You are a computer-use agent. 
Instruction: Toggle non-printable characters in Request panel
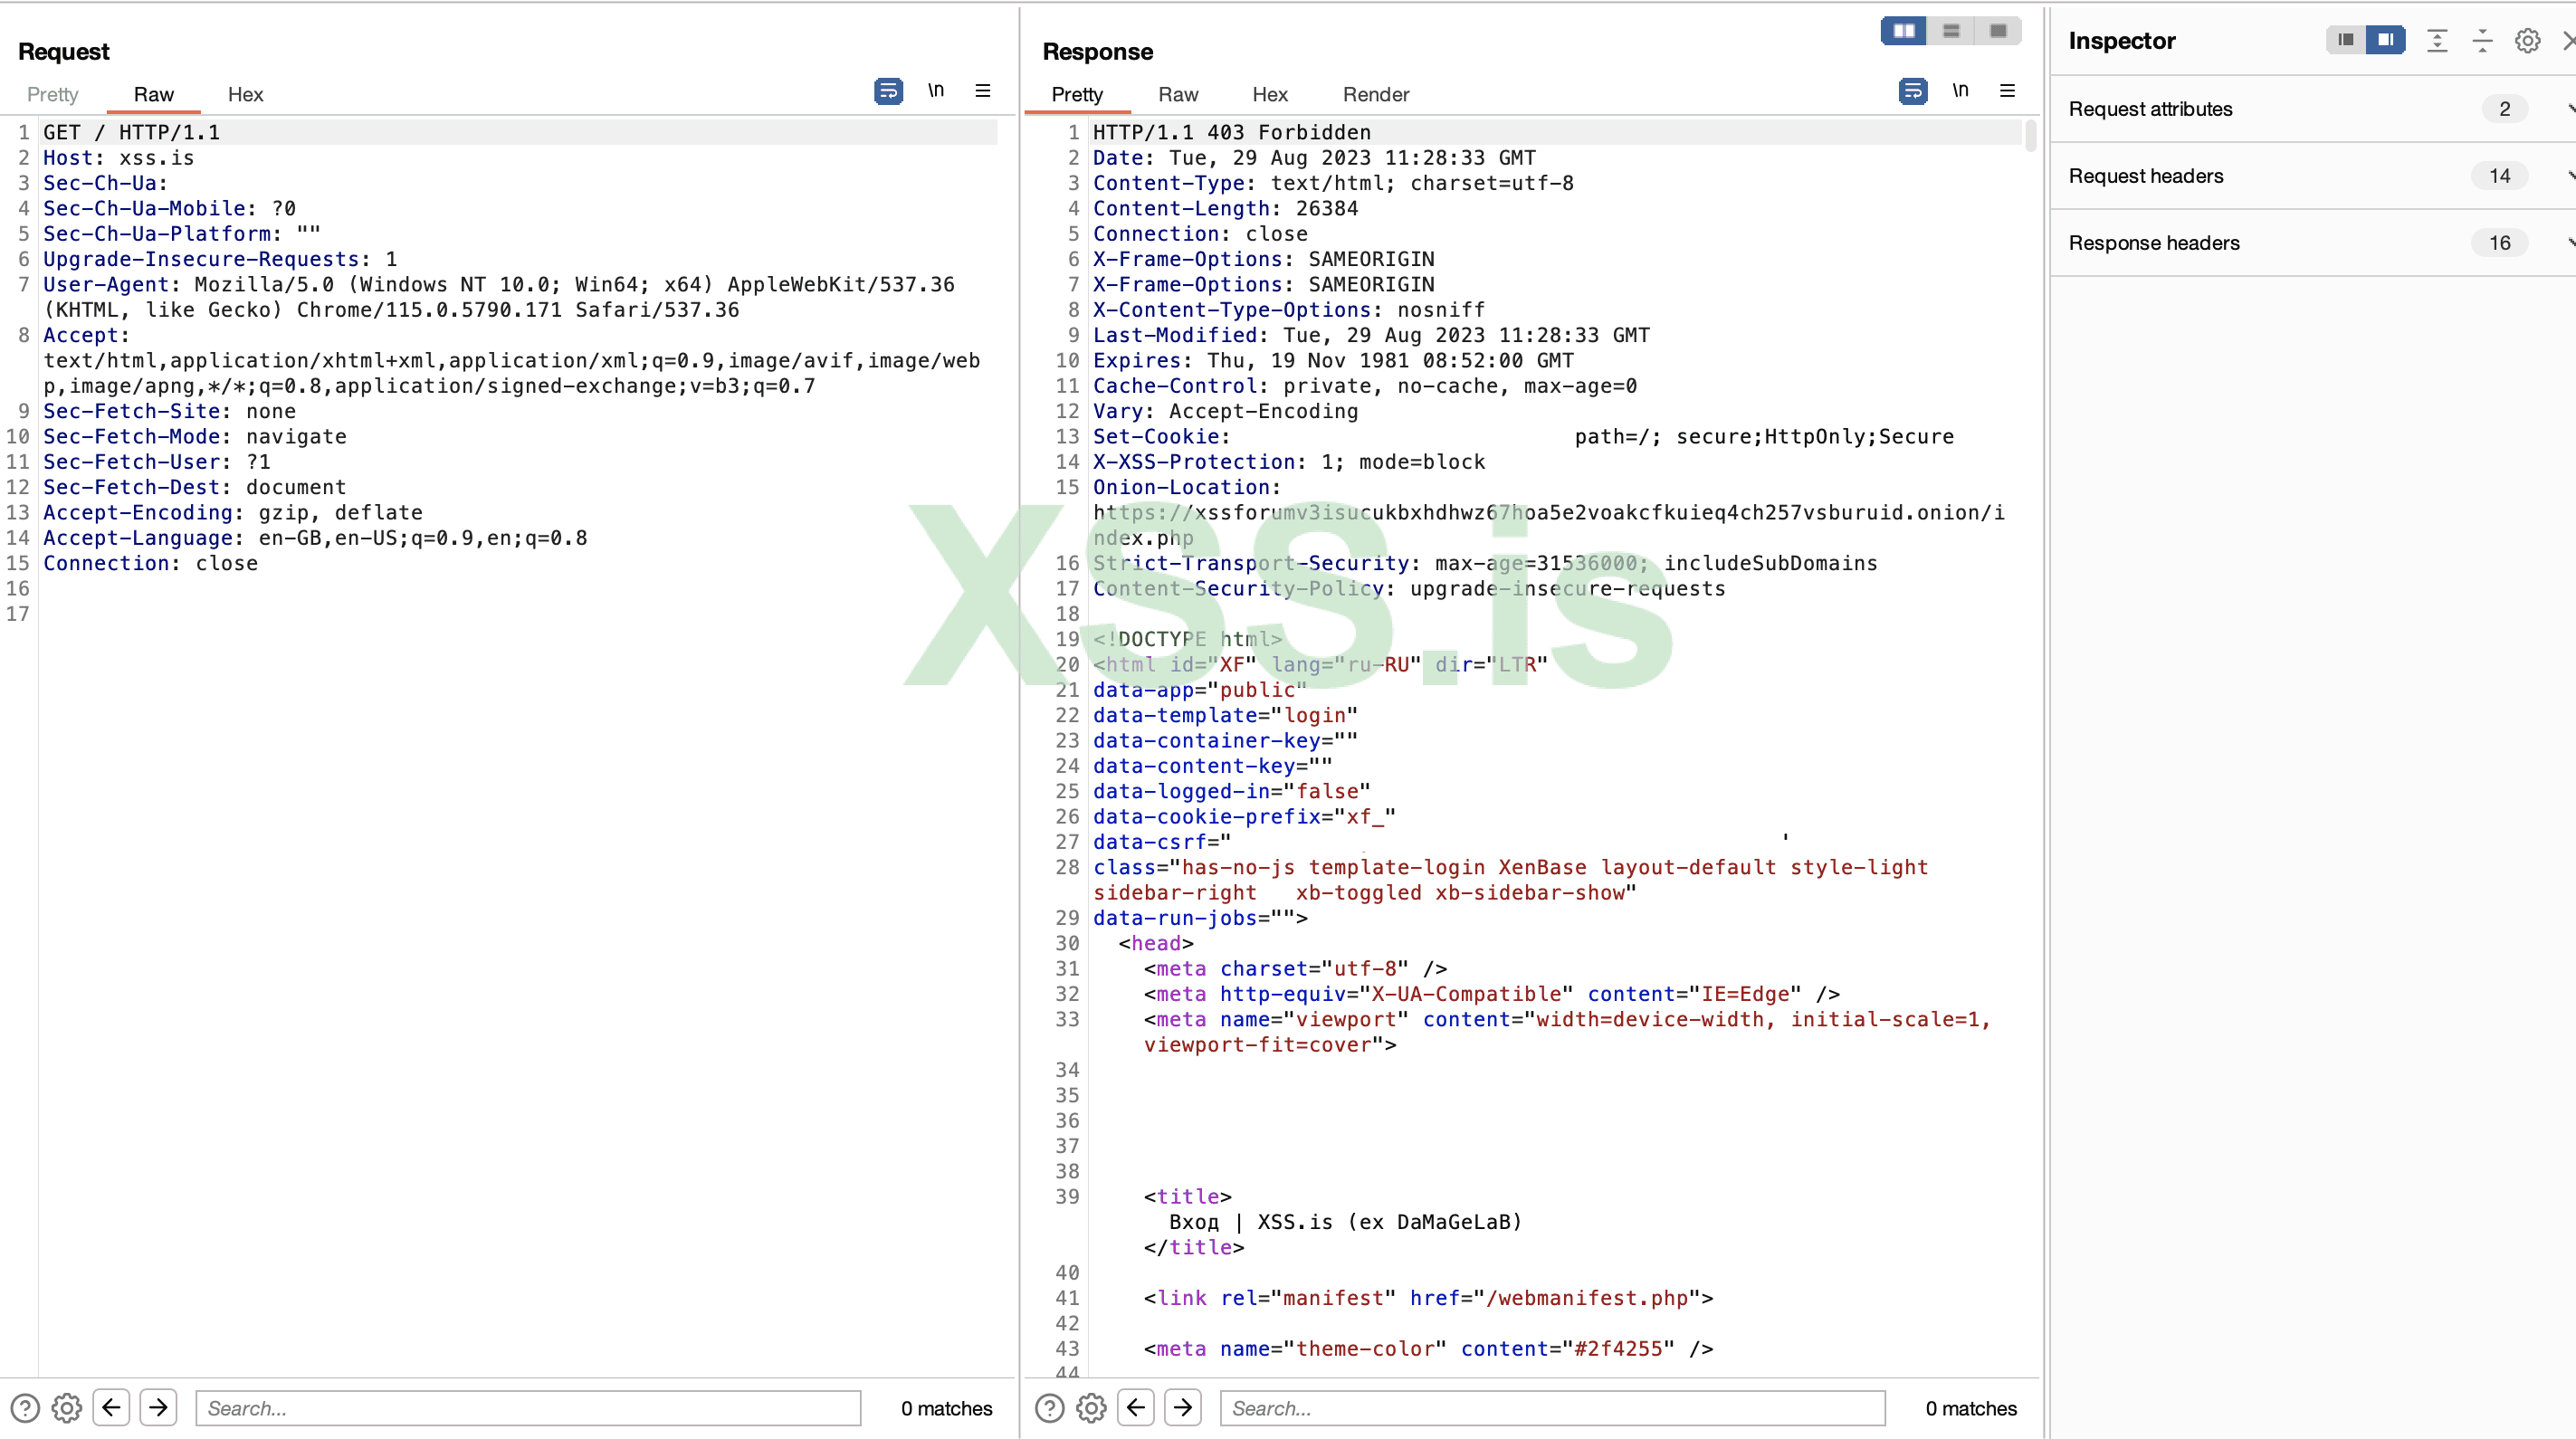(935, 91)
